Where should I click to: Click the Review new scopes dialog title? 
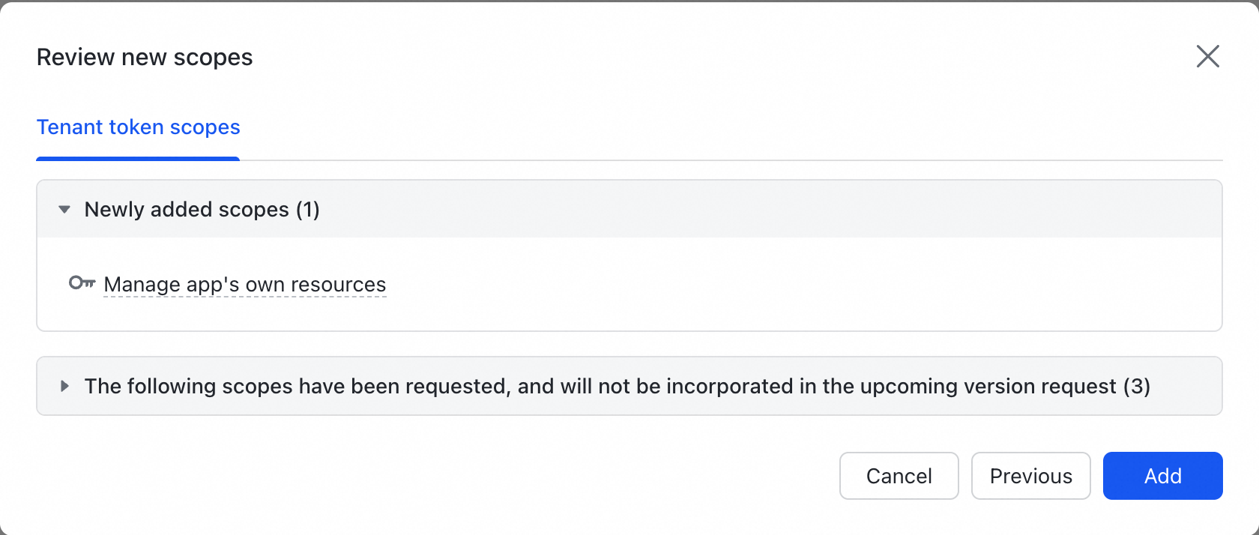(145, 58)
